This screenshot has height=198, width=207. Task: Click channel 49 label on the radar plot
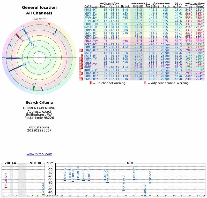coord(22,59)
